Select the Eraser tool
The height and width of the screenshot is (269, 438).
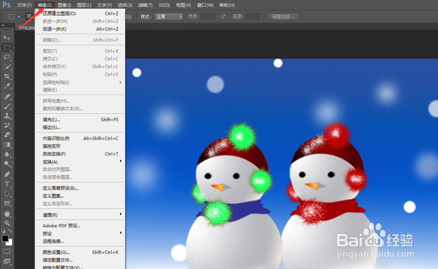tap(7, 135)
